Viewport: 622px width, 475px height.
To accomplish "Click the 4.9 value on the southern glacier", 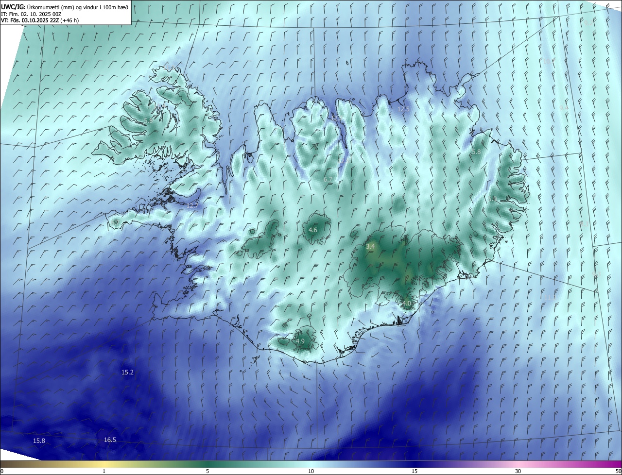I will click(300, 341).
